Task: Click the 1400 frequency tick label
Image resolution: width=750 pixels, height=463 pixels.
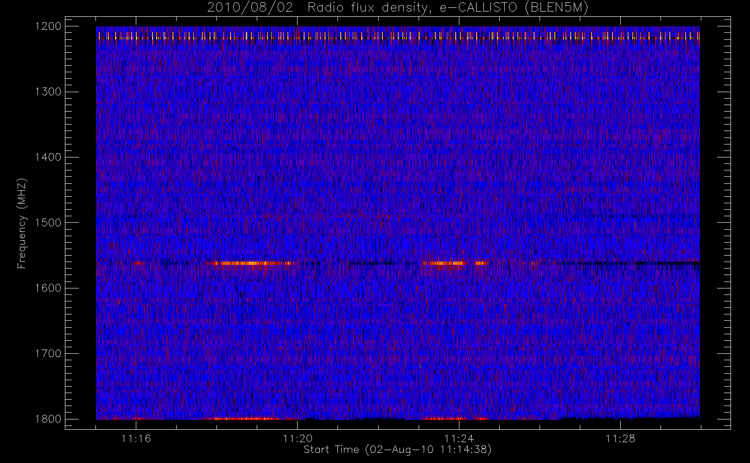Action: click(48, 157)
